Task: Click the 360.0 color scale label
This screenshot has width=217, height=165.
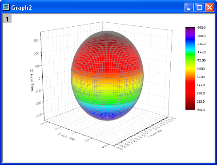Action: click(201, 110)
